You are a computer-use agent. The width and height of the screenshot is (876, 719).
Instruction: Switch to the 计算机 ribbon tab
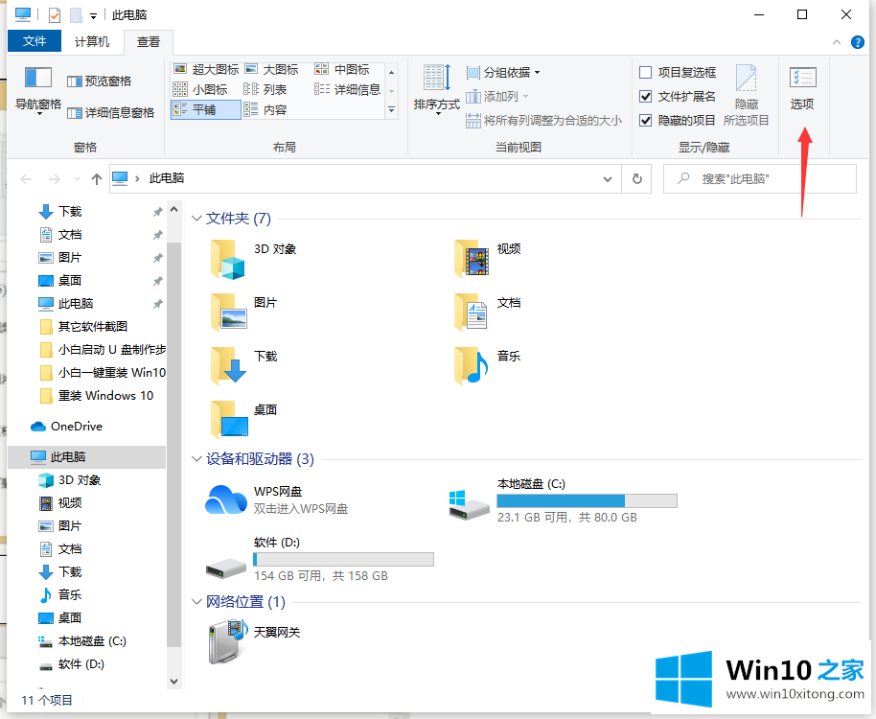[92, 42]
